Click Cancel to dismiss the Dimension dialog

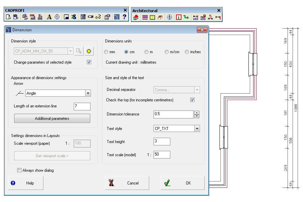coord(127,183)
